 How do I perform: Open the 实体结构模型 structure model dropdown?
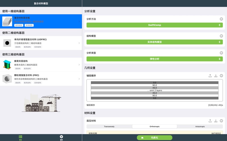coord(154,42)
